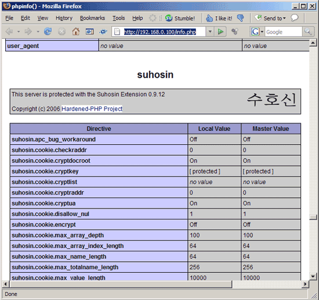Click the Back navigation arrow
319x300 pixels.
click(x=9, y=32)
